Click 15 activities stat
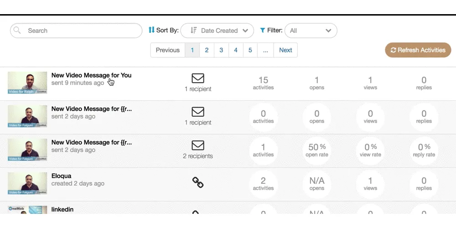 pyautogui.click(x=263, y=83)
